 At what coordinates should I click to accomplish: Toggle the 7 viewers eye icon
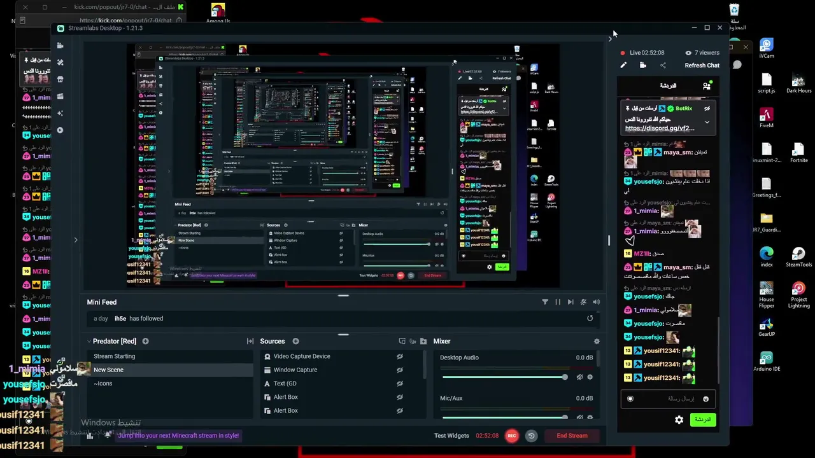click(x=688, y=53)
